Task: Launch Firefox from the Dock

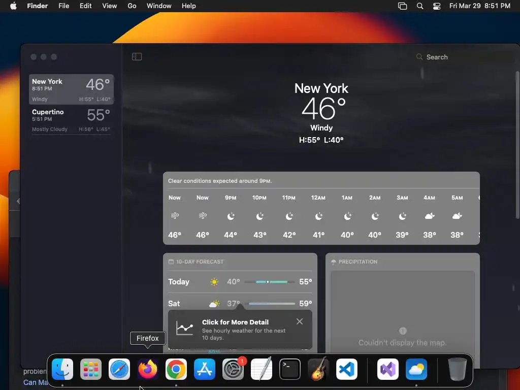Action: [148, 369]
